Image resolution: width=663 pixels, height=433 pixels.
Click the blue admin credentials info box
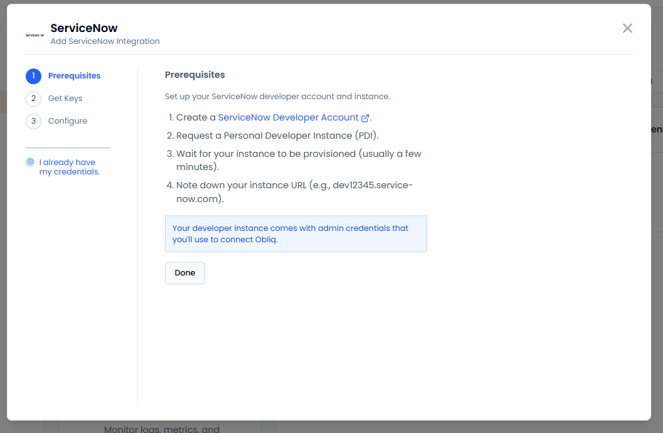pyautogui.click(x=295, y=234)
